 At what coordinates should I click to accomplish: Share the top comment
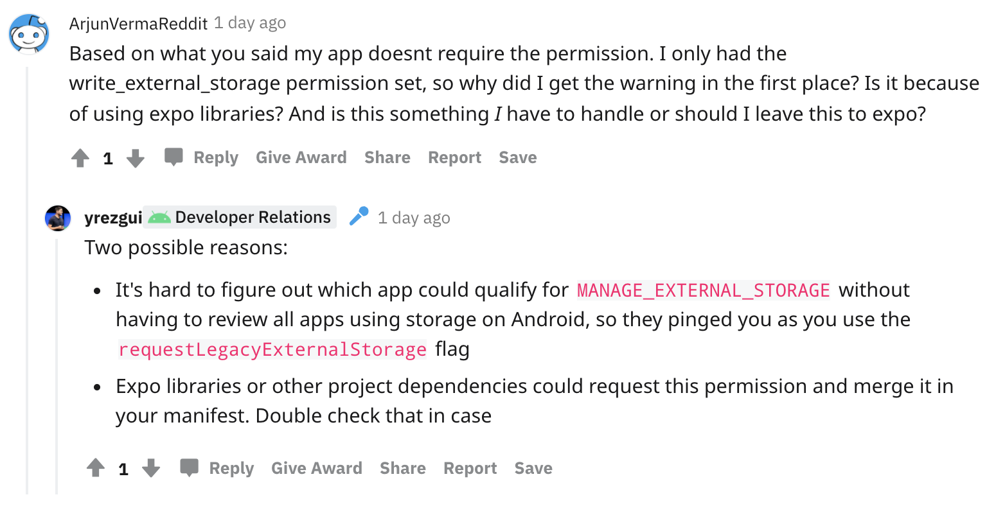coord(387,157)
